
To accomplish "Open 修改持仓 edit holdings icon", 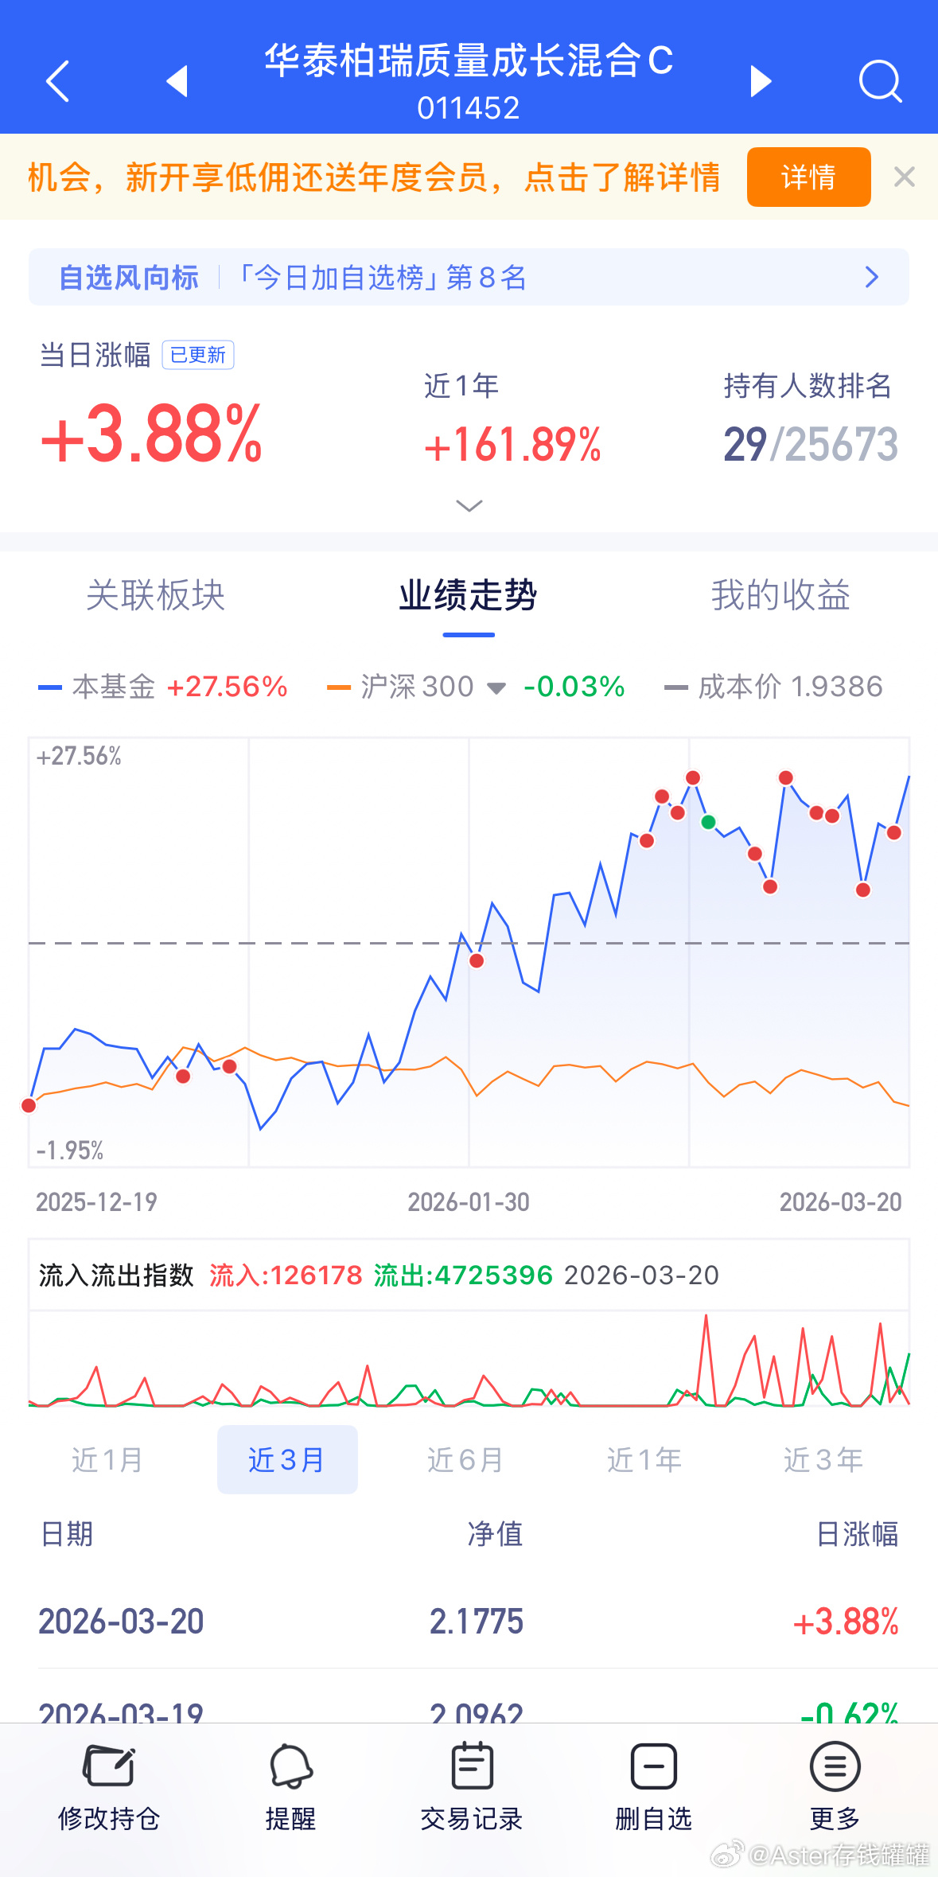I will pyautogui.click(x=109, y=1766).
